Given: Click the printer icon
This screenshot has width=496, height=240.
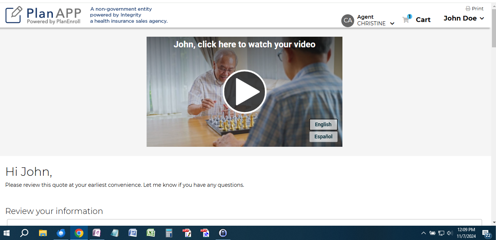Looking at the screenshot, I should tap(468, 8).
